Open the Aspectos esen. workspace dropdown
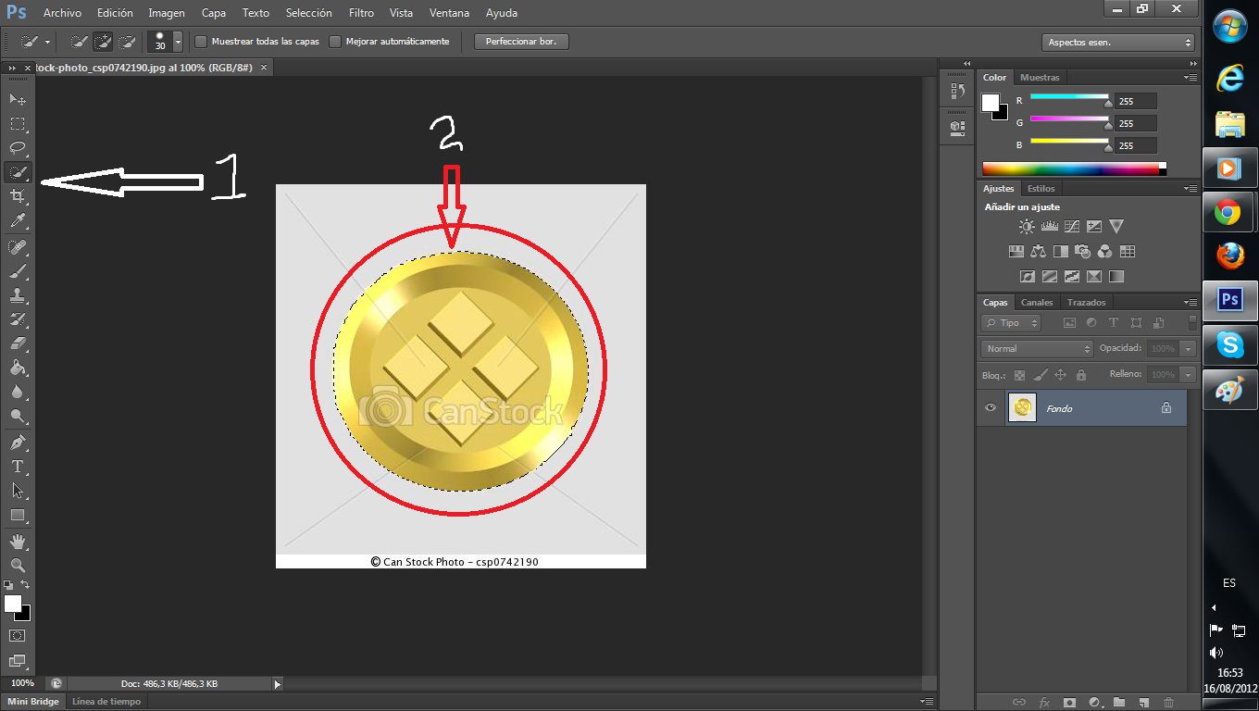This screenshot has width=1259, height=711. click(x=1118, y=41)
